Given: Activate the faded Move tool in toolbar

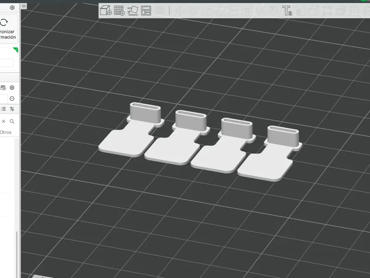Looking at the screenshot, I should click(x=180, y=11).
